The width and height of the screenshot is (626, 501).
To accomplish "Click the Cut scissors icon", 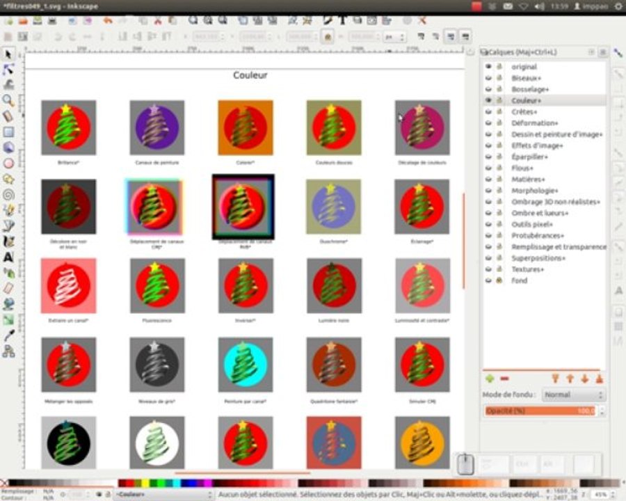I will click(158, 20).
